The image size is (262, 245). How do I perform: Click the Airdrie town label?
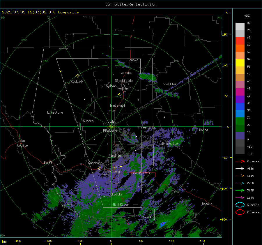click(115, 156)
